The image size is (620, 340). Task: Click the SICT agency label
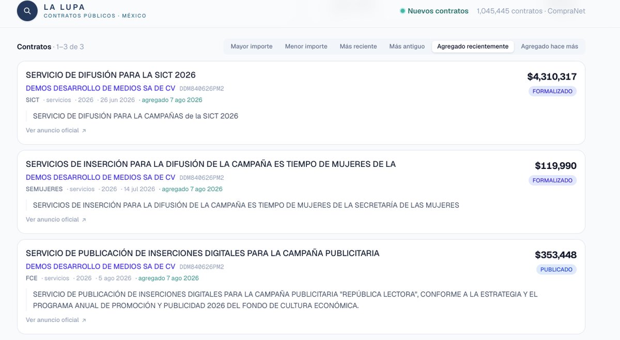pos(33,100)
